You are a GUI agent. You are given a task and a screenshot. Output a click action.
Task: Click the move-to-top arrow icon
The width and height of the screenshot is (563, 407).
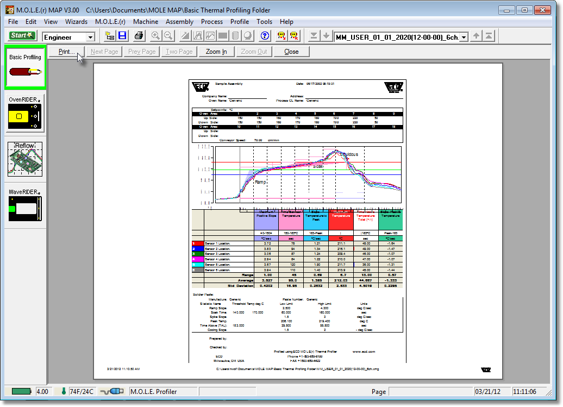[489, 35]
